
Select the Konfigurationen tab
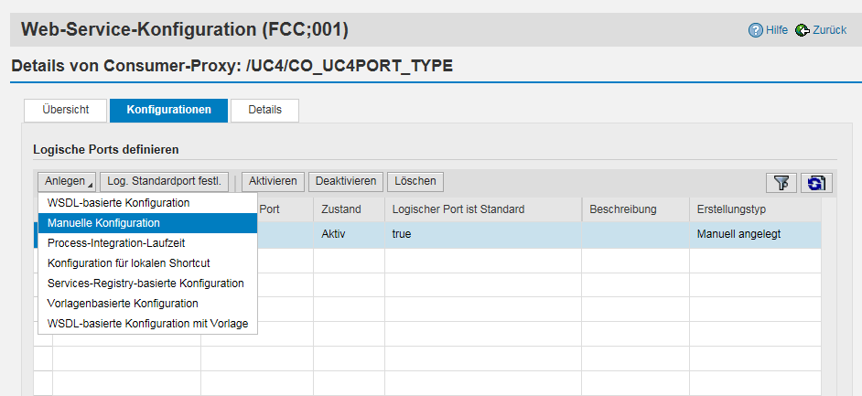tap(168, 110)
